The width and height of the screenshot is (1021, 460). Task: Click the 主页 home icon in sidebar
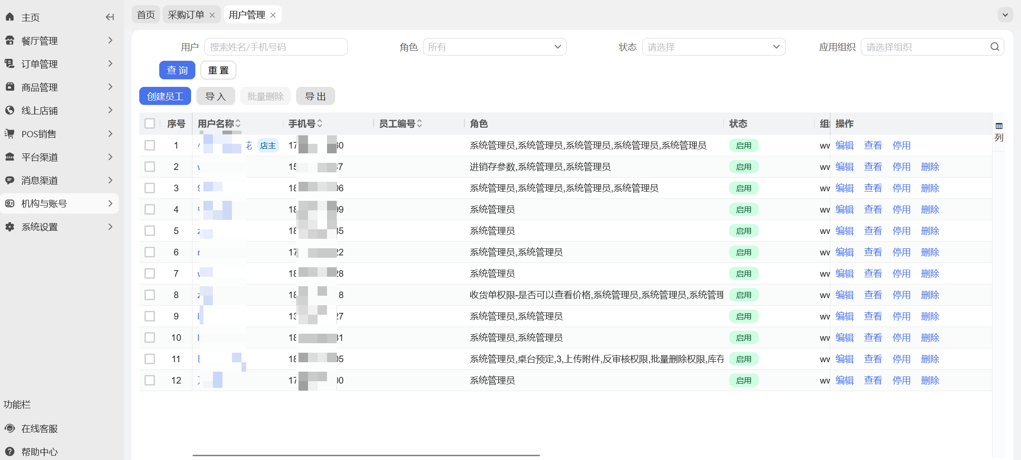(x=10, y=17)
